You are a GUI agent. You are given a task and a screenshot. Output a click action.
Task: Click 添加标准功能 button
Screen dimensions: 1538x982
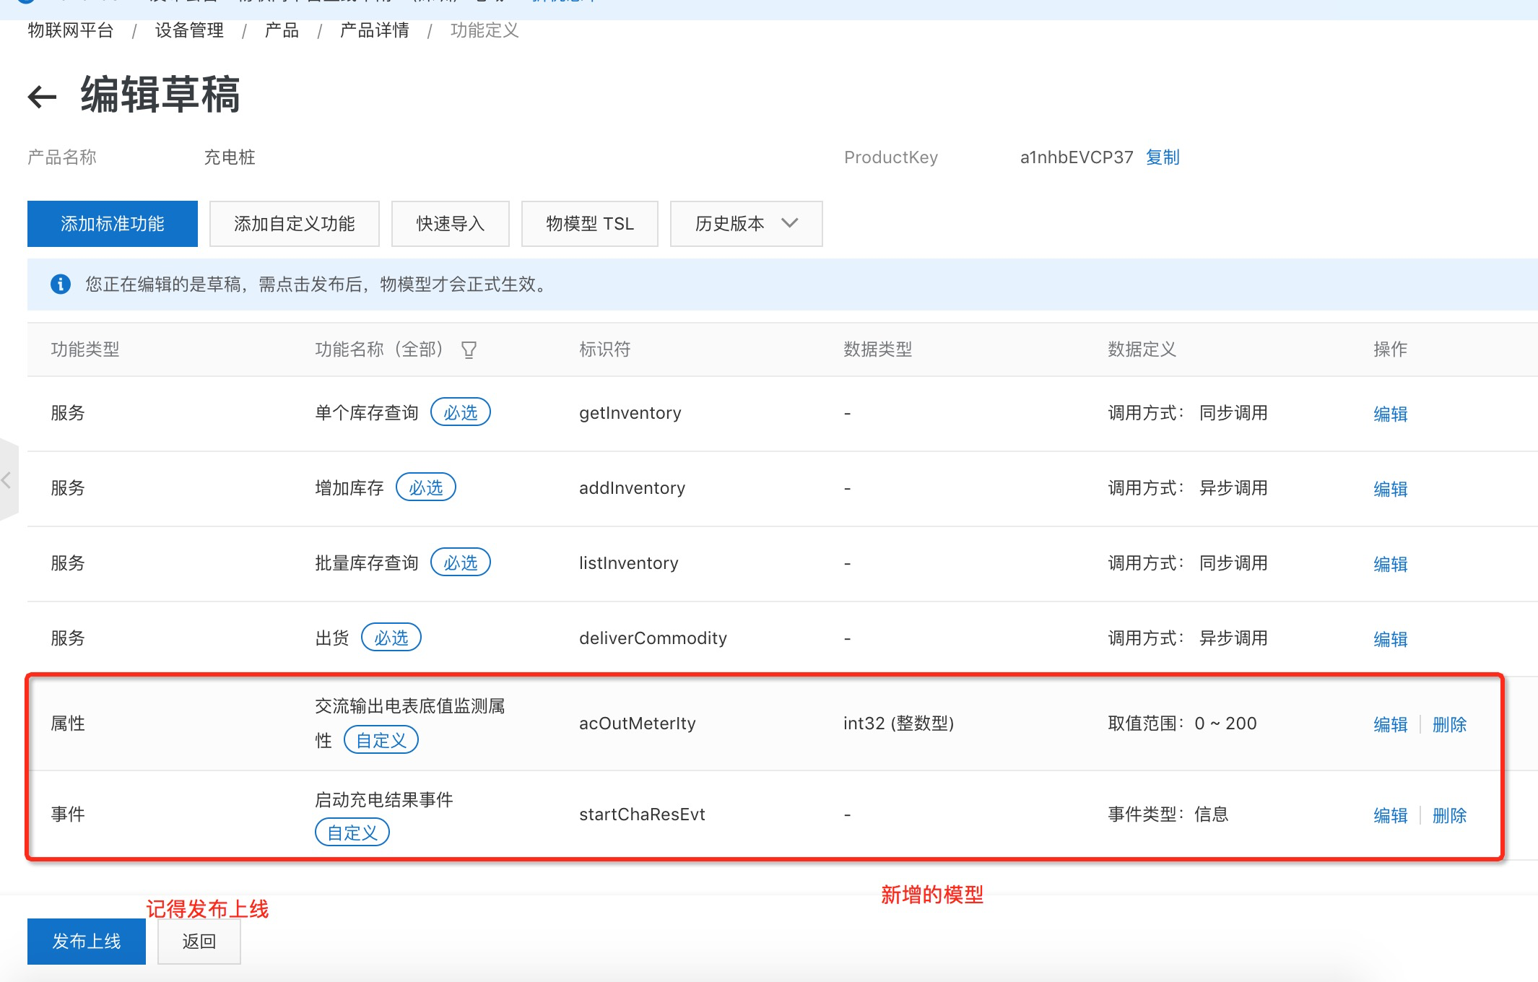pos(113,224)
